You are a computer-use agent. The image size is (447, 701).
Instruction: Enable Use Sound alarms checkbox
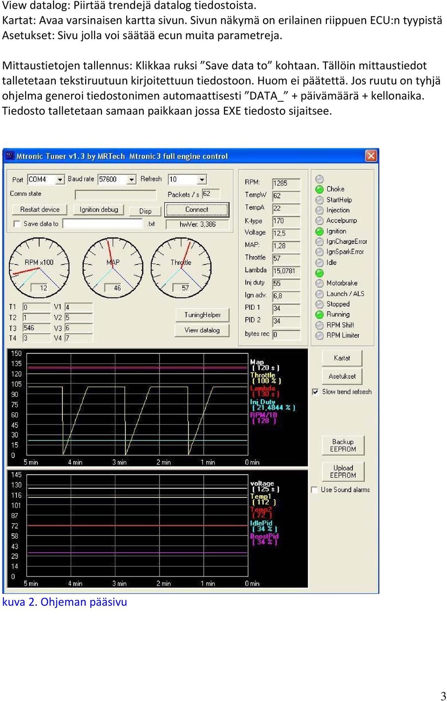click(x=314, y=490)
